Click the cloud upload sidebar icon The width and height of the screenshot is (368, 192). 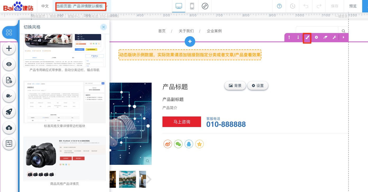point(9,128)
